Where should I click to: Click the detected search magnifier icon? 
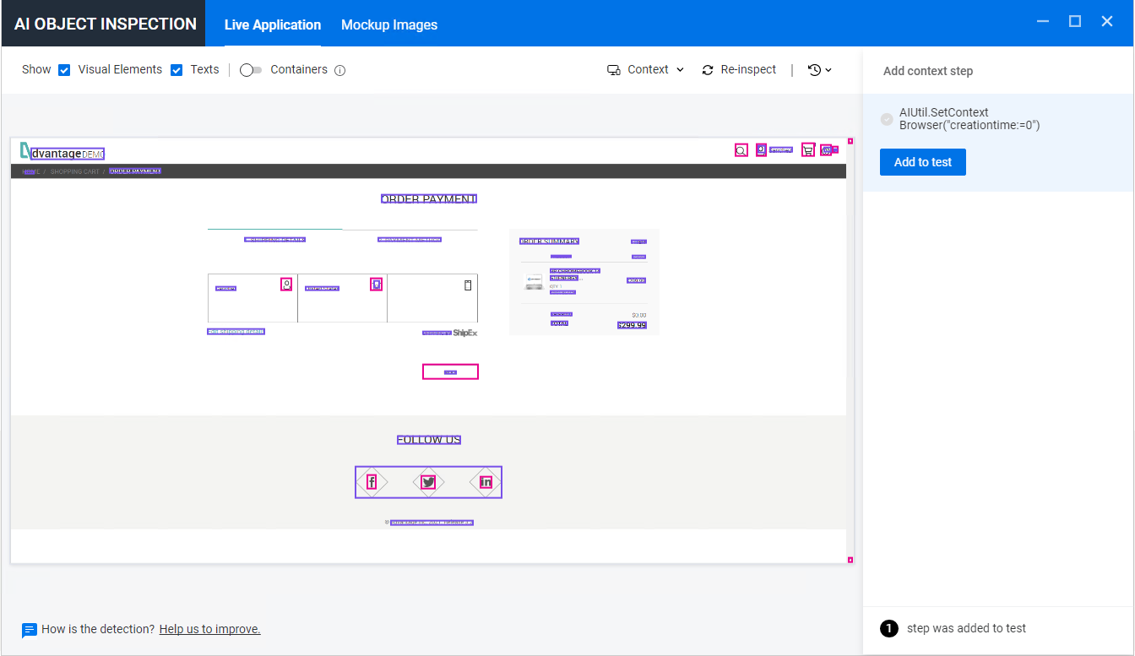click(x=741, y=150)
